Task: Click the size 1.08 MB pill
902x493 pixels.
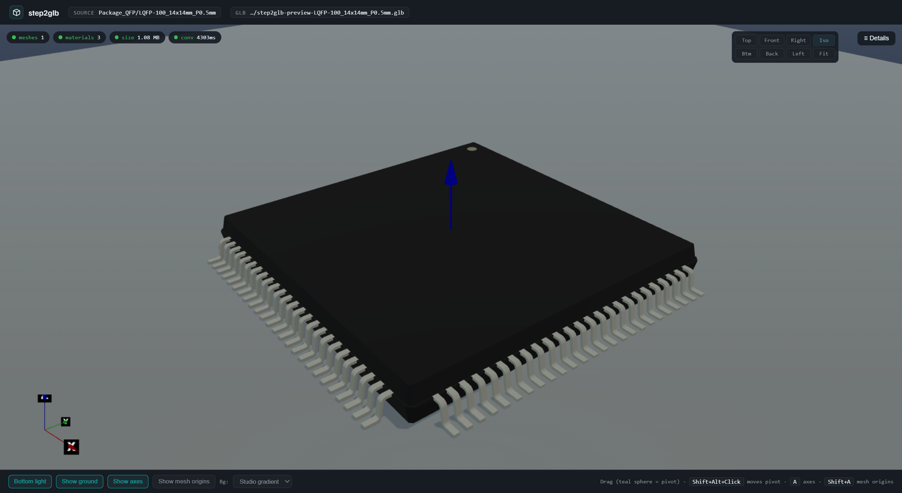Action: point(137,37)
